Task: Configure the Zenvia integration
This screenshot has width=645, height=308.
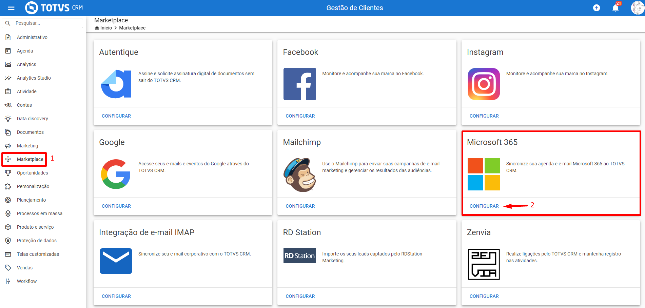Action: 484,296
